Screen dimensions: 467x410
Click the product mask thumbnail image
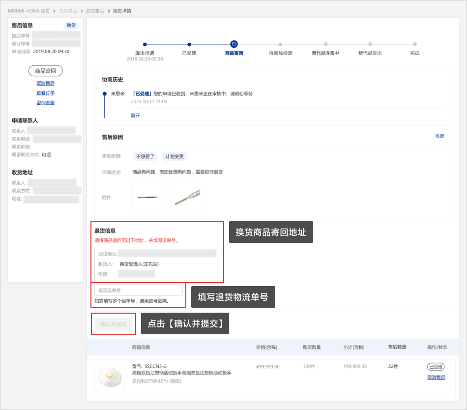coord(110,378)
